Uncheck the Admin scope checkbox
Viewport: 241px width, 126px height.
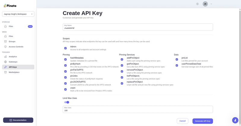pyautogui.click(x=65, y=48)
